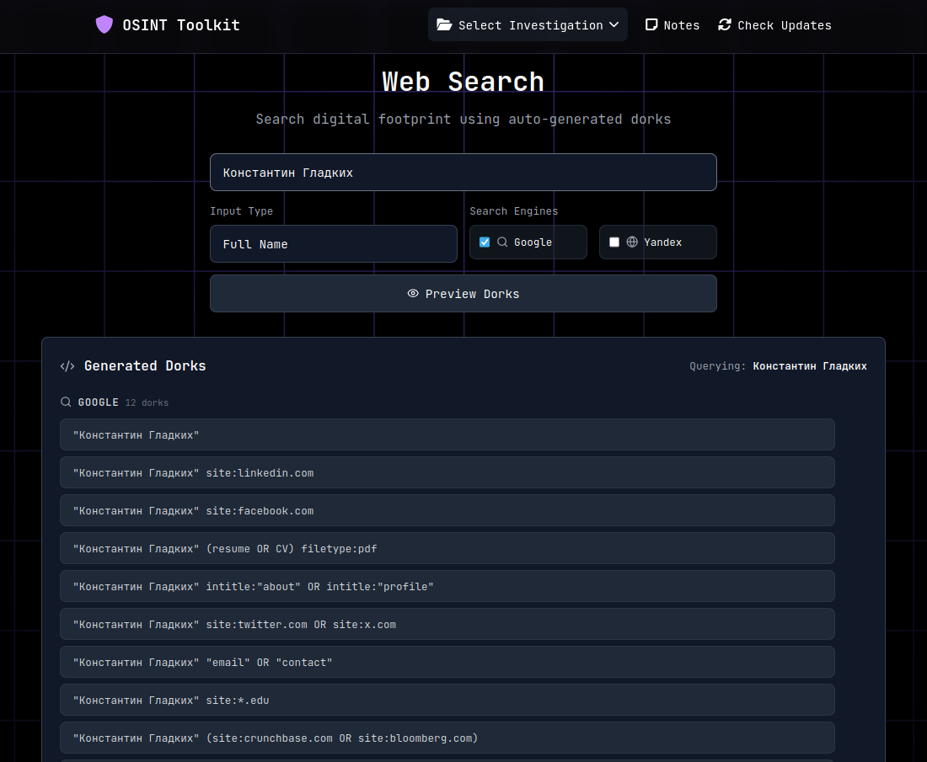The width and height of the screenshot is (927, 762).
Task: Click the shield logo icon
Action: click(x=104, y=24)
